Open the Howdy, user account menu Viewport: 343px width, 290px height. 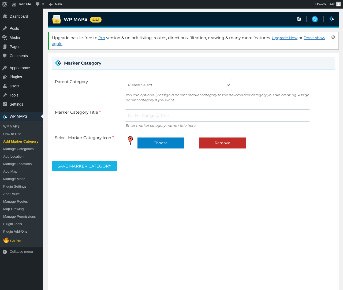328,4
